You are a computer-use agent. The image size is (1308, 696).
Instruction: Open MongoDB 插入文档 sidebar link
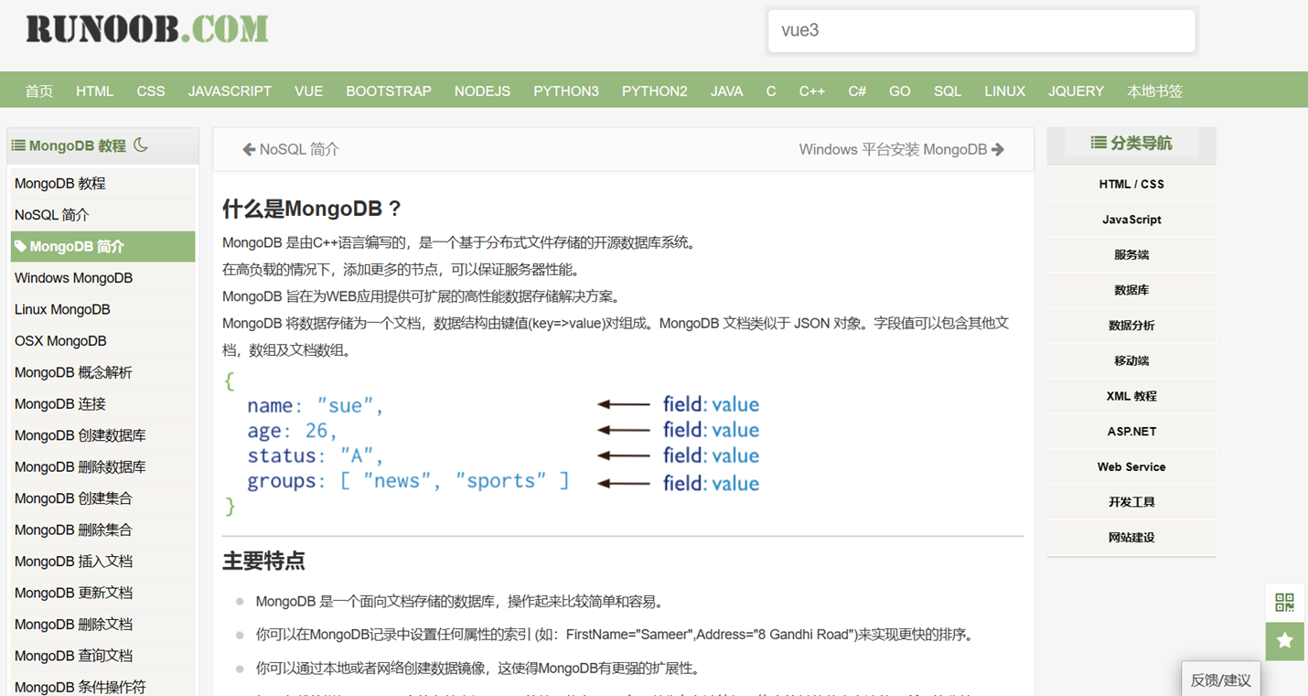102,562
